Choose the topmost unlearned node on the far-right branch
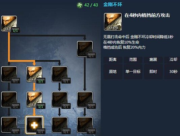 [85, 49]
